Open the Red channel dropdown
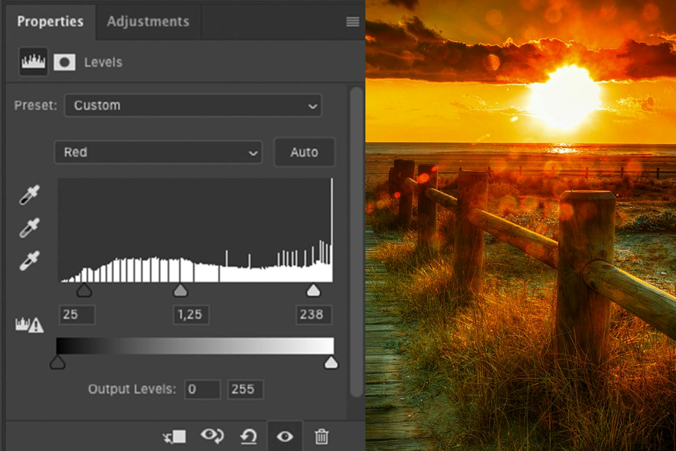This screenshot has height=451, width=676. coord(158,152)
